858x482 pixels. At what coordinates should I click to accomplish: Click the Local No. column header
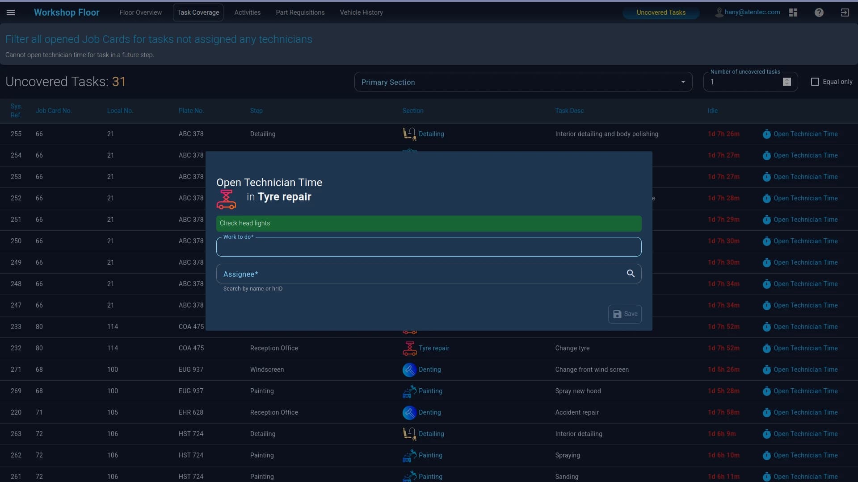coord(120,111)
